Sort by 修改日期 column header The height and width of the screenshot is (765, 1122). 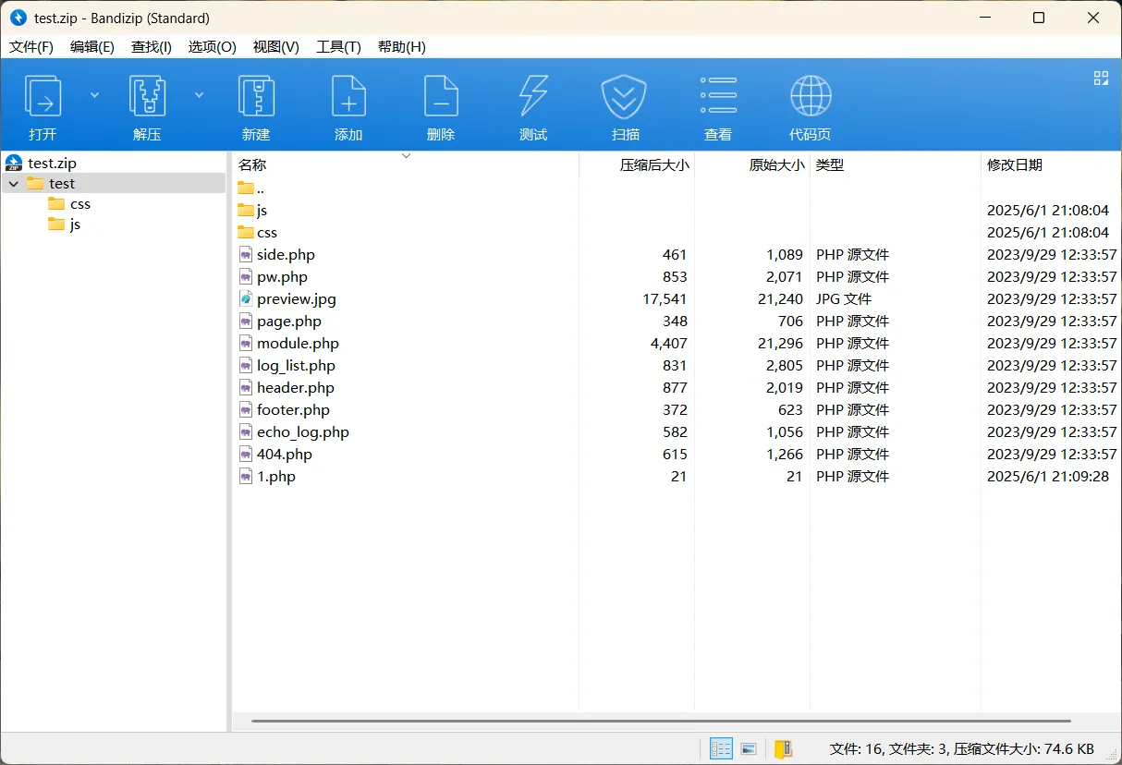(x=1015, y=165)
